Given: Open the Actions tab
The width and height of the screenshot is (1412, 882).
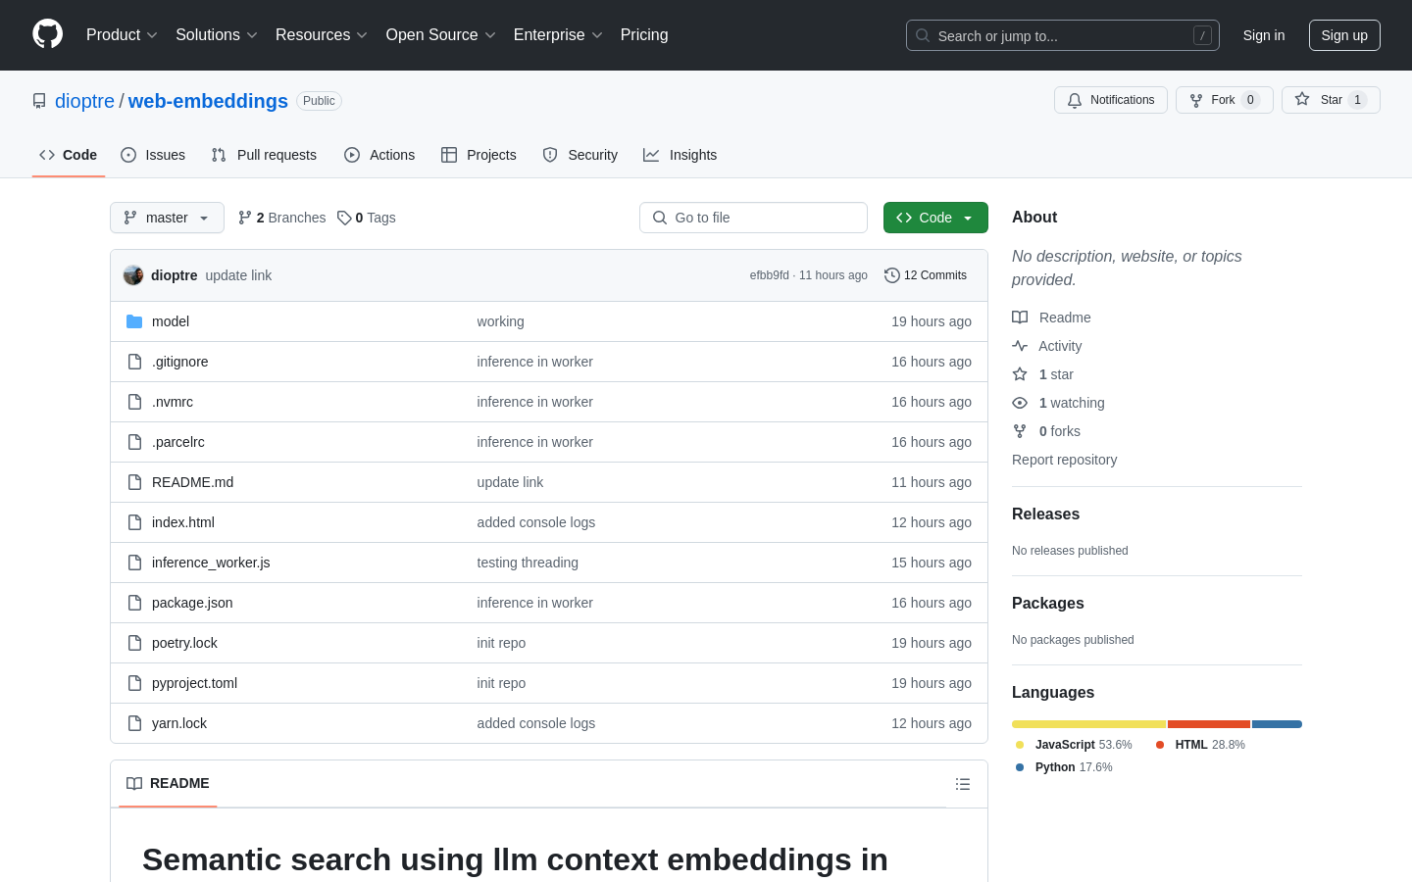Looking at the screenshot, I should click(x=379, y=155).
